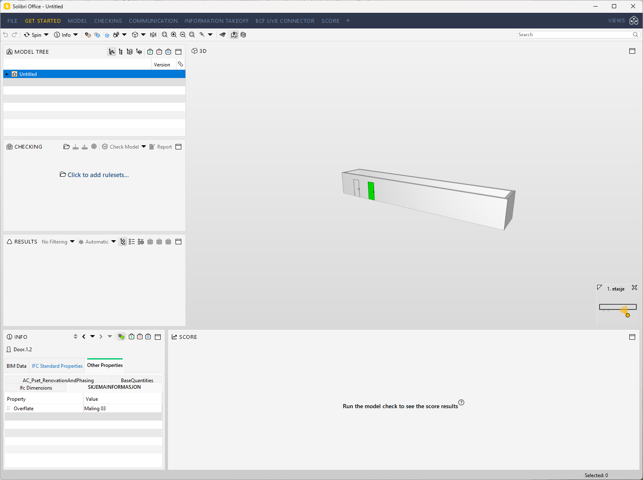Expand the Untitled model tree node
Viewport: 643px width, 480px height.
coord(7,74)
